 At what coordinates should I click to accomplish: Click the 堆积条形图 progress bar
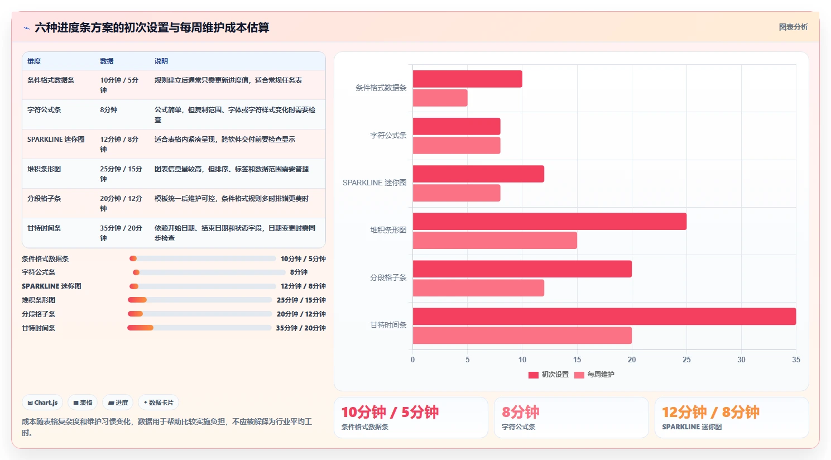pyautogui.click(x=200, y=300)
